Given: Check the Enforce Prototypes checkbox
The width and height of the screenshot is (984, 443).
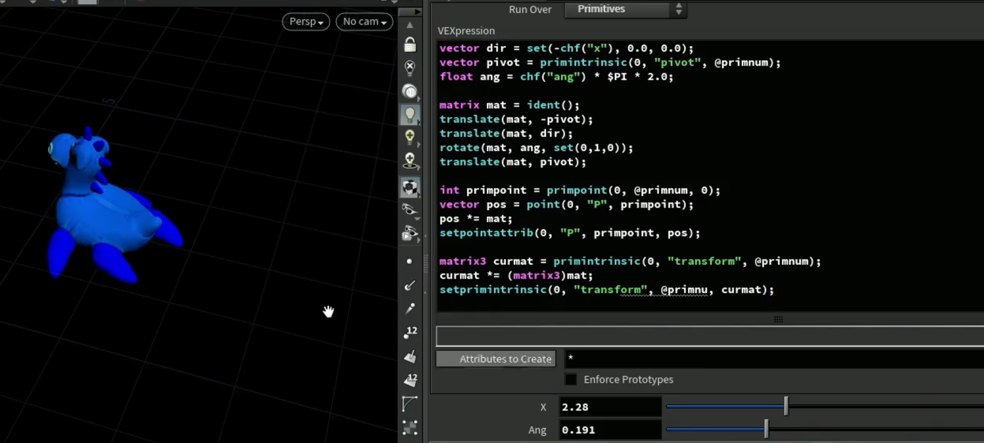Looking at the screenshot, I should point(571,379).
